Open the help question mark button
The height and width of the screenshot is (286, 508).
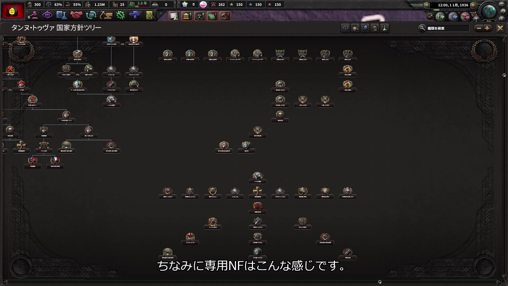coord(503,11)
